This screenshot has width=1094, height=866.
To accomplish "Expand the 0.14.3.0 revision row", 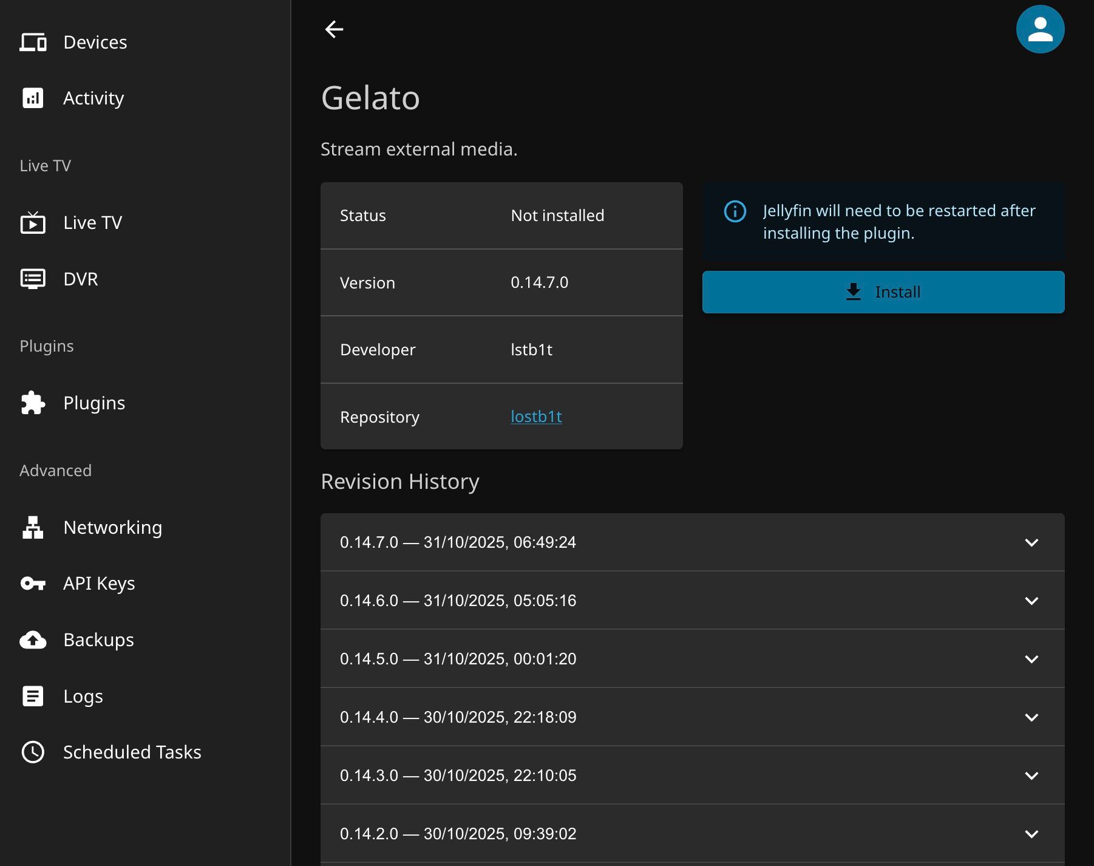I will tap(1031, 776).
